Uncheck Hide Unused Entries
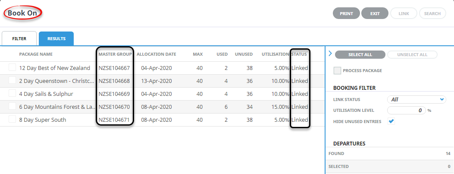 tap(391, 121)
